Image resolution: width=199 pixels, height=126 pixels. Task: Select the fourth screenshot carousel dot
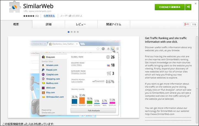78,32
